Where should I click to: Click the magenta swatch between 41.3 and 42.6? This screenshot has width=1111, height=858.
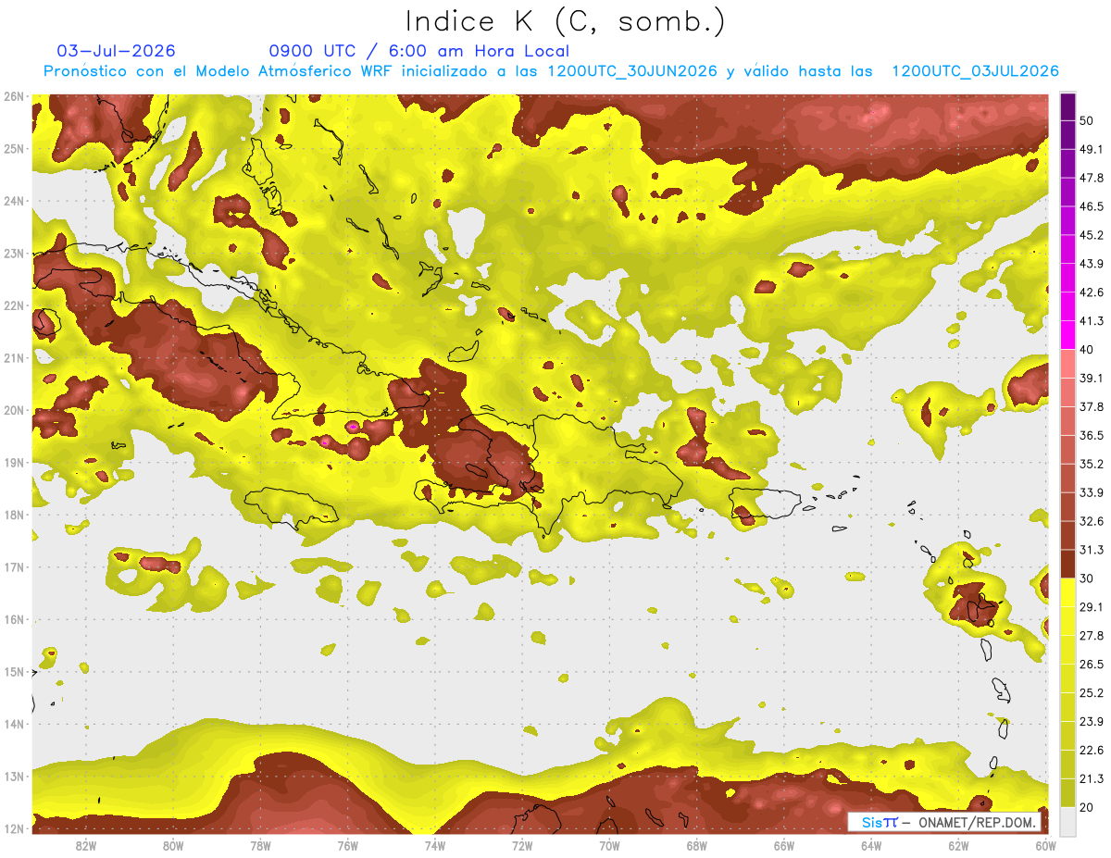[1067, 306]
